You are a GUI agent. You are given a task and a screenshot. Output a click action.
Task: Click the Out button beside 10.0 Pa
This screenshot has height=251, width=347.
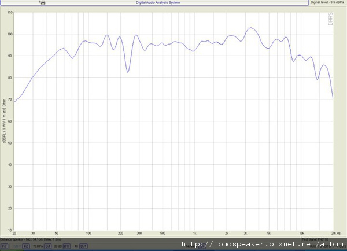[47, 246]
